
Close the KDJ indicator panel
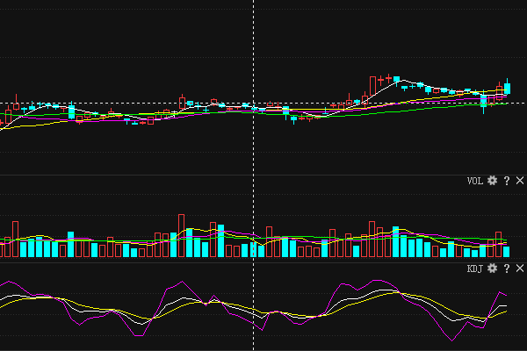520,268
